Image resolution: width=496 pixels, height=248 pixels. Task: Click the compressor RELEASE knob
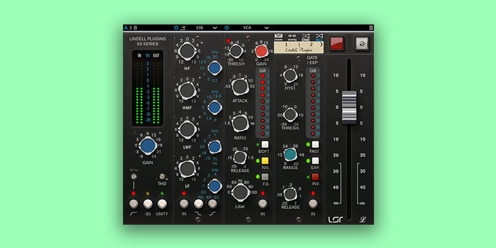point(240,157)
